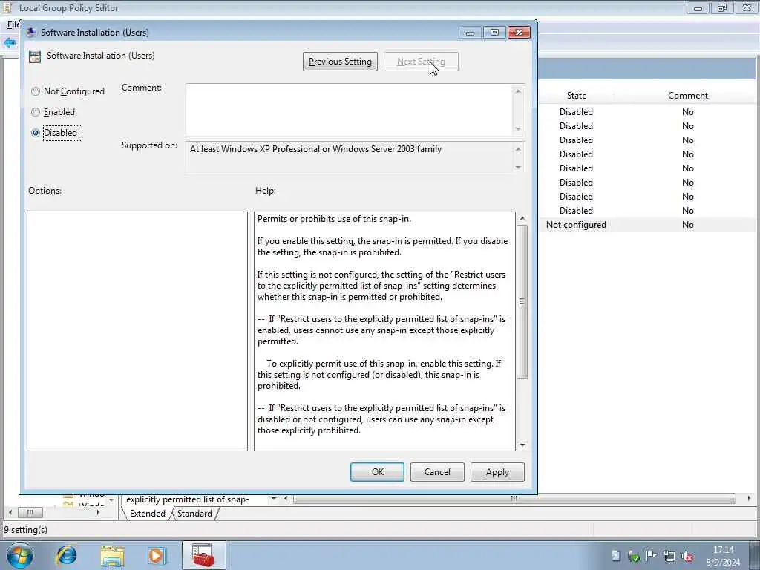Select the Not configured state row

(647, 224)
